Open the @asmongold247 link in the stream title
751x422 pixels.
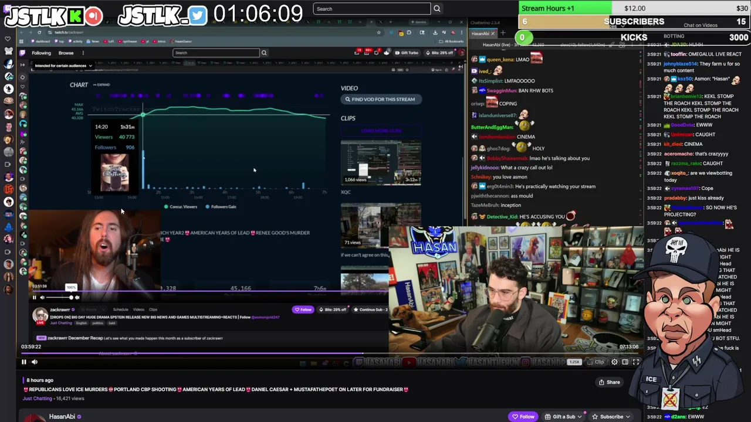265,317
